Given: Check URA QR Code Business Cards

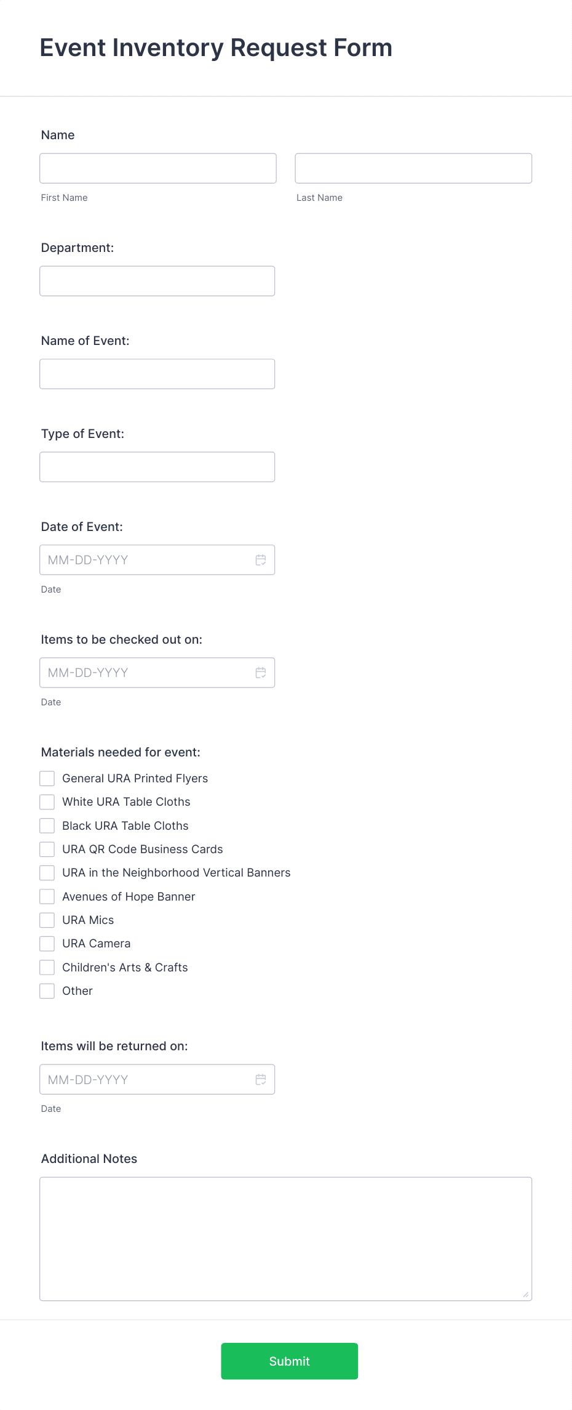Looking at the screenshot, I should click(x=47, y=849).
